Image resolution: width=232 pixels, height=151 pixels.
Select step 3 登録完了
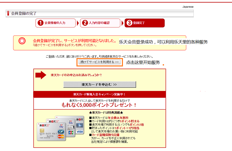pos(145,23)
